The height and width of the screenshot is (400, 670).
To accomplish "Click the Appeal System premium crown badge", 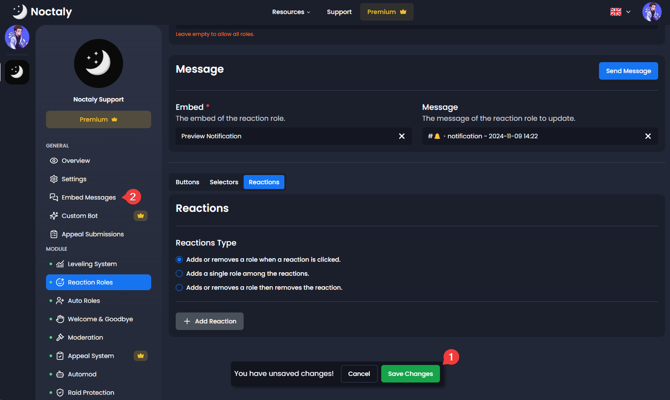I will 141,356.
